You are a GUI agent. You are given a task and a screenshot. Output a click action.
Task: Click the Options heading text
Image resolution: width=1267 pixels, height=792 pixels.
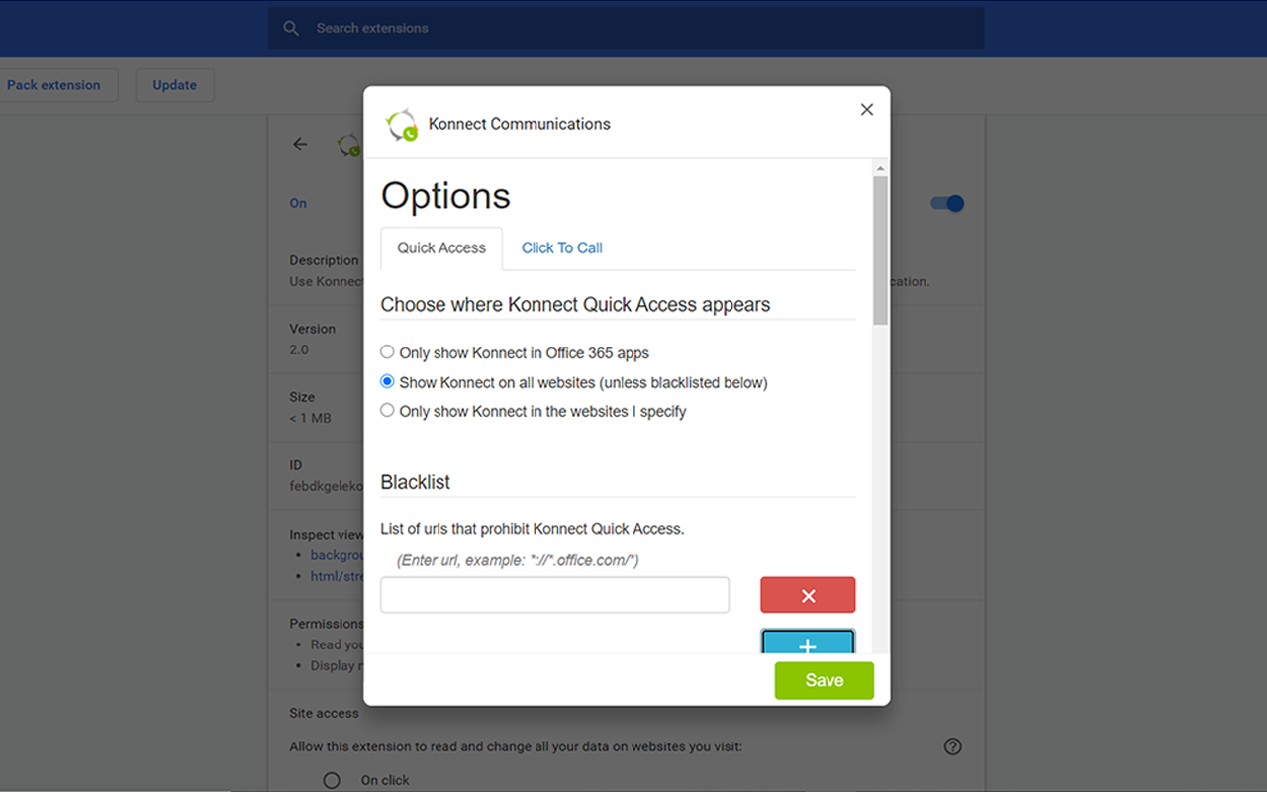pos(445,195)
